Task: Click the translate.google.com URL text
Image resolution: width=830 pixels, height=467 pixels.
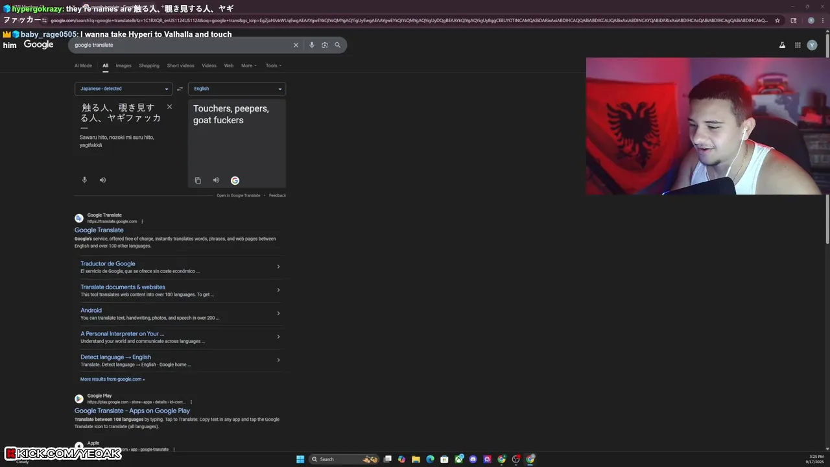Action: 112,222
